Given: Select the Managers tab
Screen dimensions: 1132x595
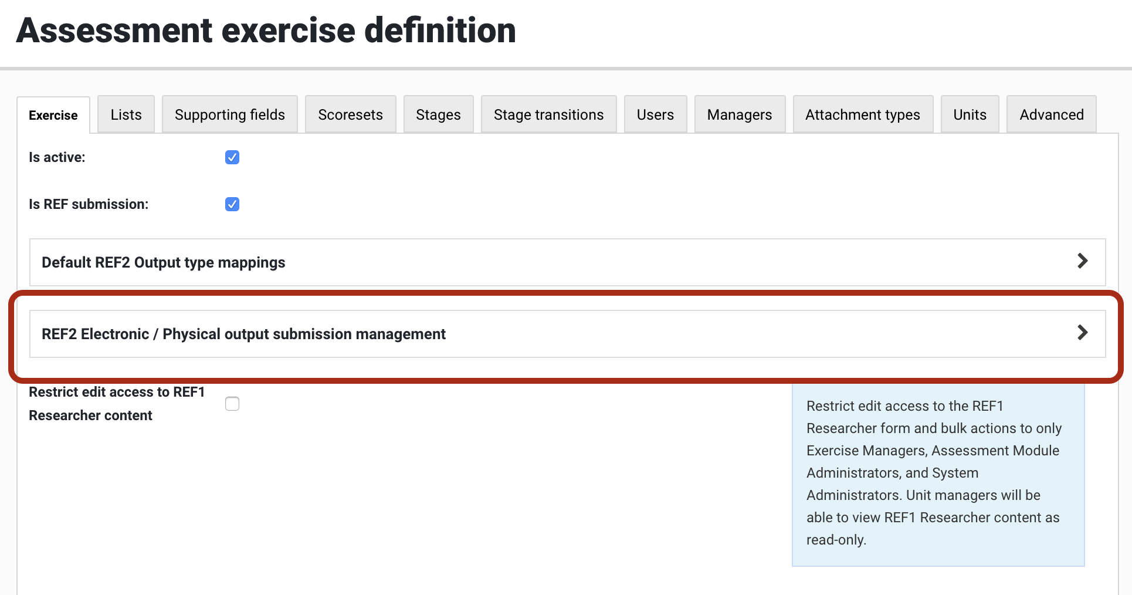Looking at the screenshot, I should pos(740,114).
